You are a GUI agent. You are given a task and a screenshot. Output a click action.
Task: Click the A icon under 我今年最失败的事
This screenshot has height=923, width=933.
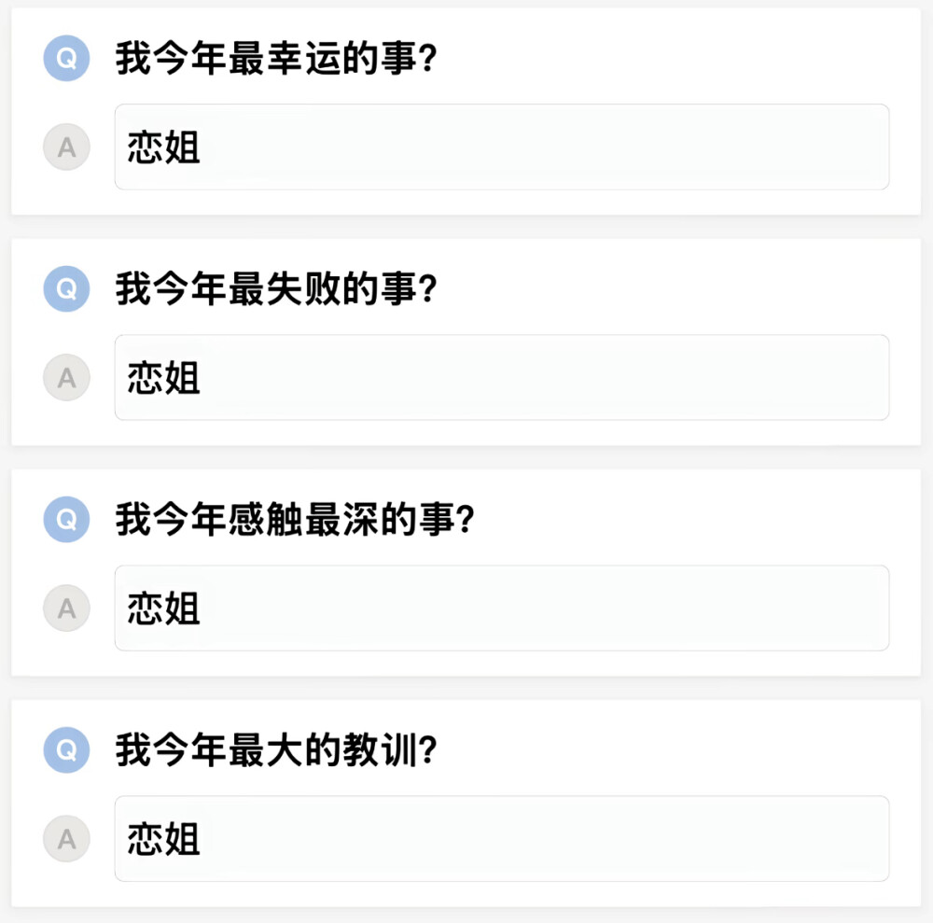(x=66, y=378)
